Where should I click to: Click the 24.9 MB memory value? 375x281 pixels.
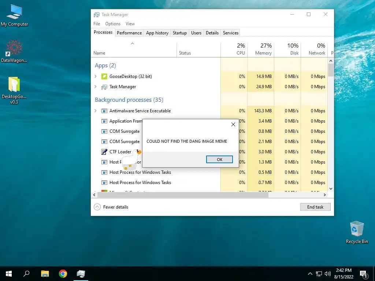pos(264,87)
